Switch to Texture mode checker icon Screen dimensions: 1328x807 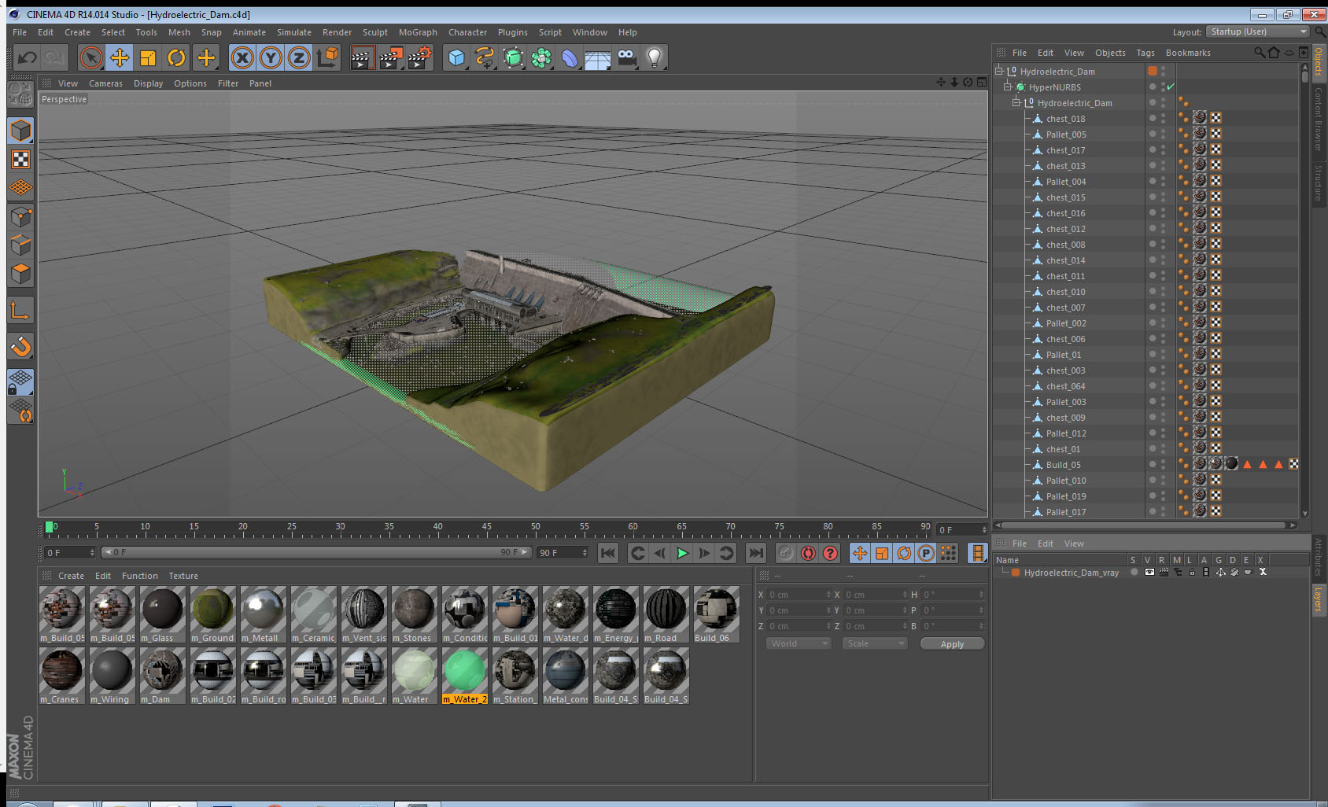point(20,160)
